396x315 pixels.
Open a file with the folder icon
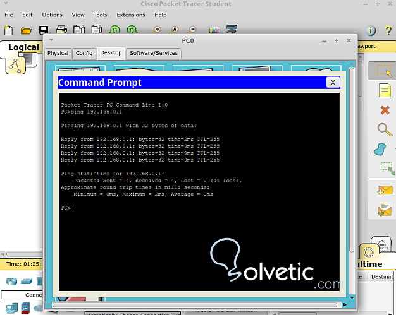click(x=26, y=31)
